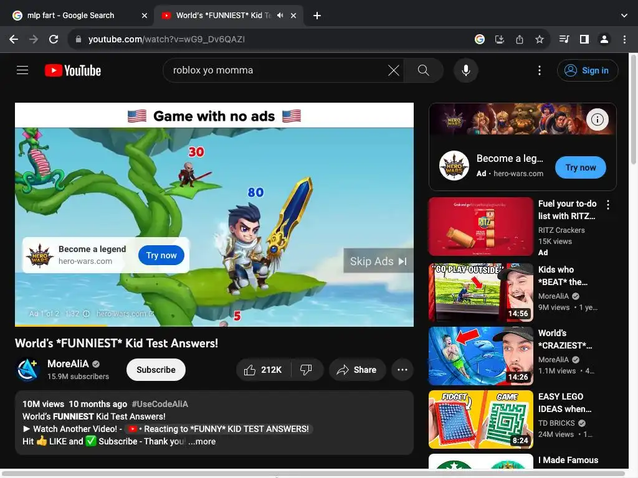Open the tab search chevron

tap(624, 16)
